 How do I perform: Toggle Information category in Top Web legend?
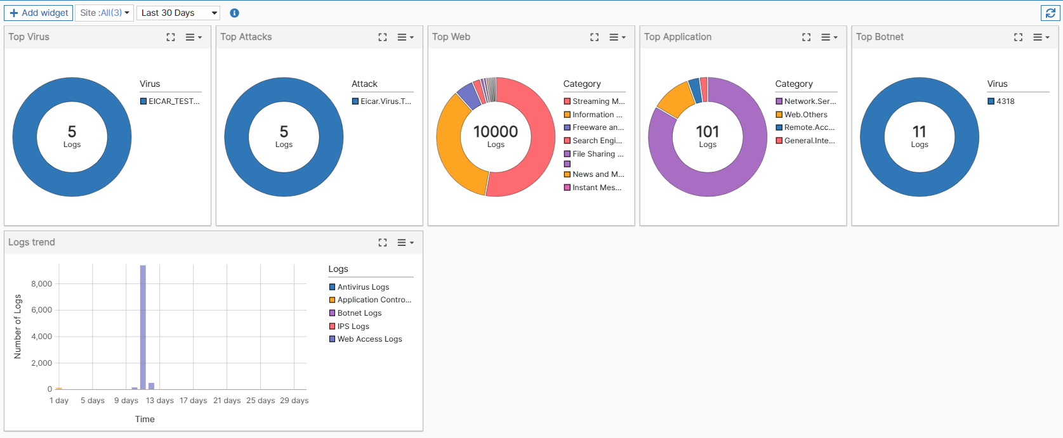[593, 115]
